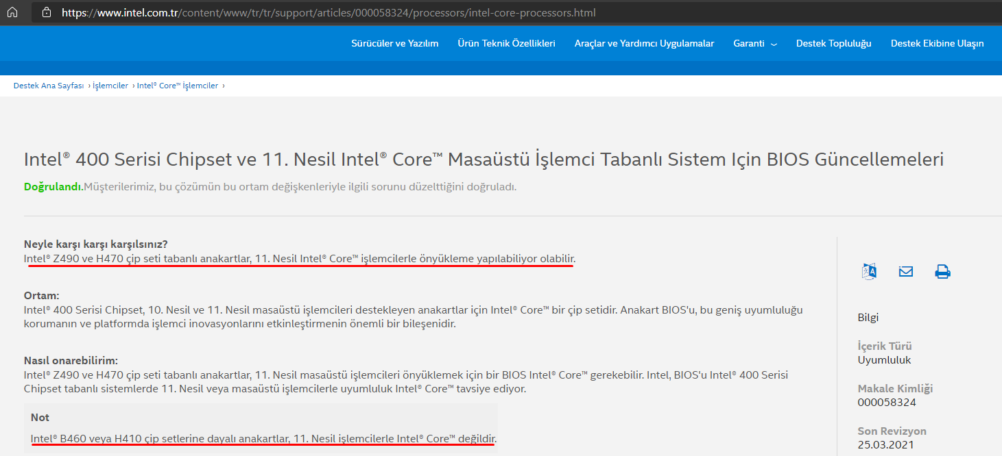Click the padlock site security icon

point(47,12)
